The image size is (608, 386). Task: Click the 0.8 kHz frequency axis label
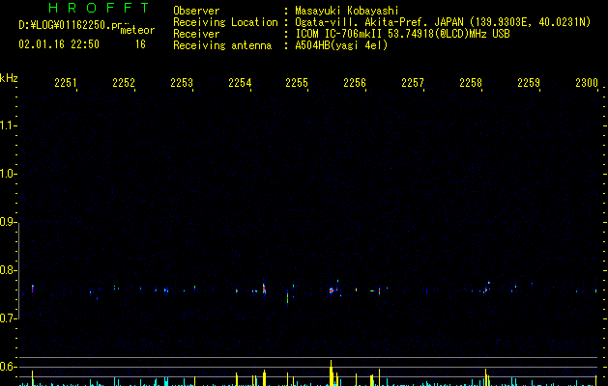point(8,270)
